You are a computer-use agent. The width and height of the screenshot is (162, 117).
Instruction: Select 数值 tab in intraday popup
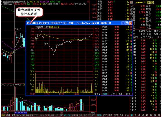tap(128, 94)
